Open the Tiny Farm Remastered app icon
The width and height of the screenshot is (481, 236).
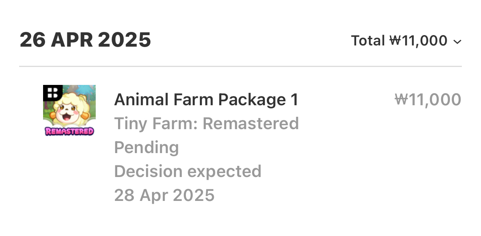tap(69, 110)
